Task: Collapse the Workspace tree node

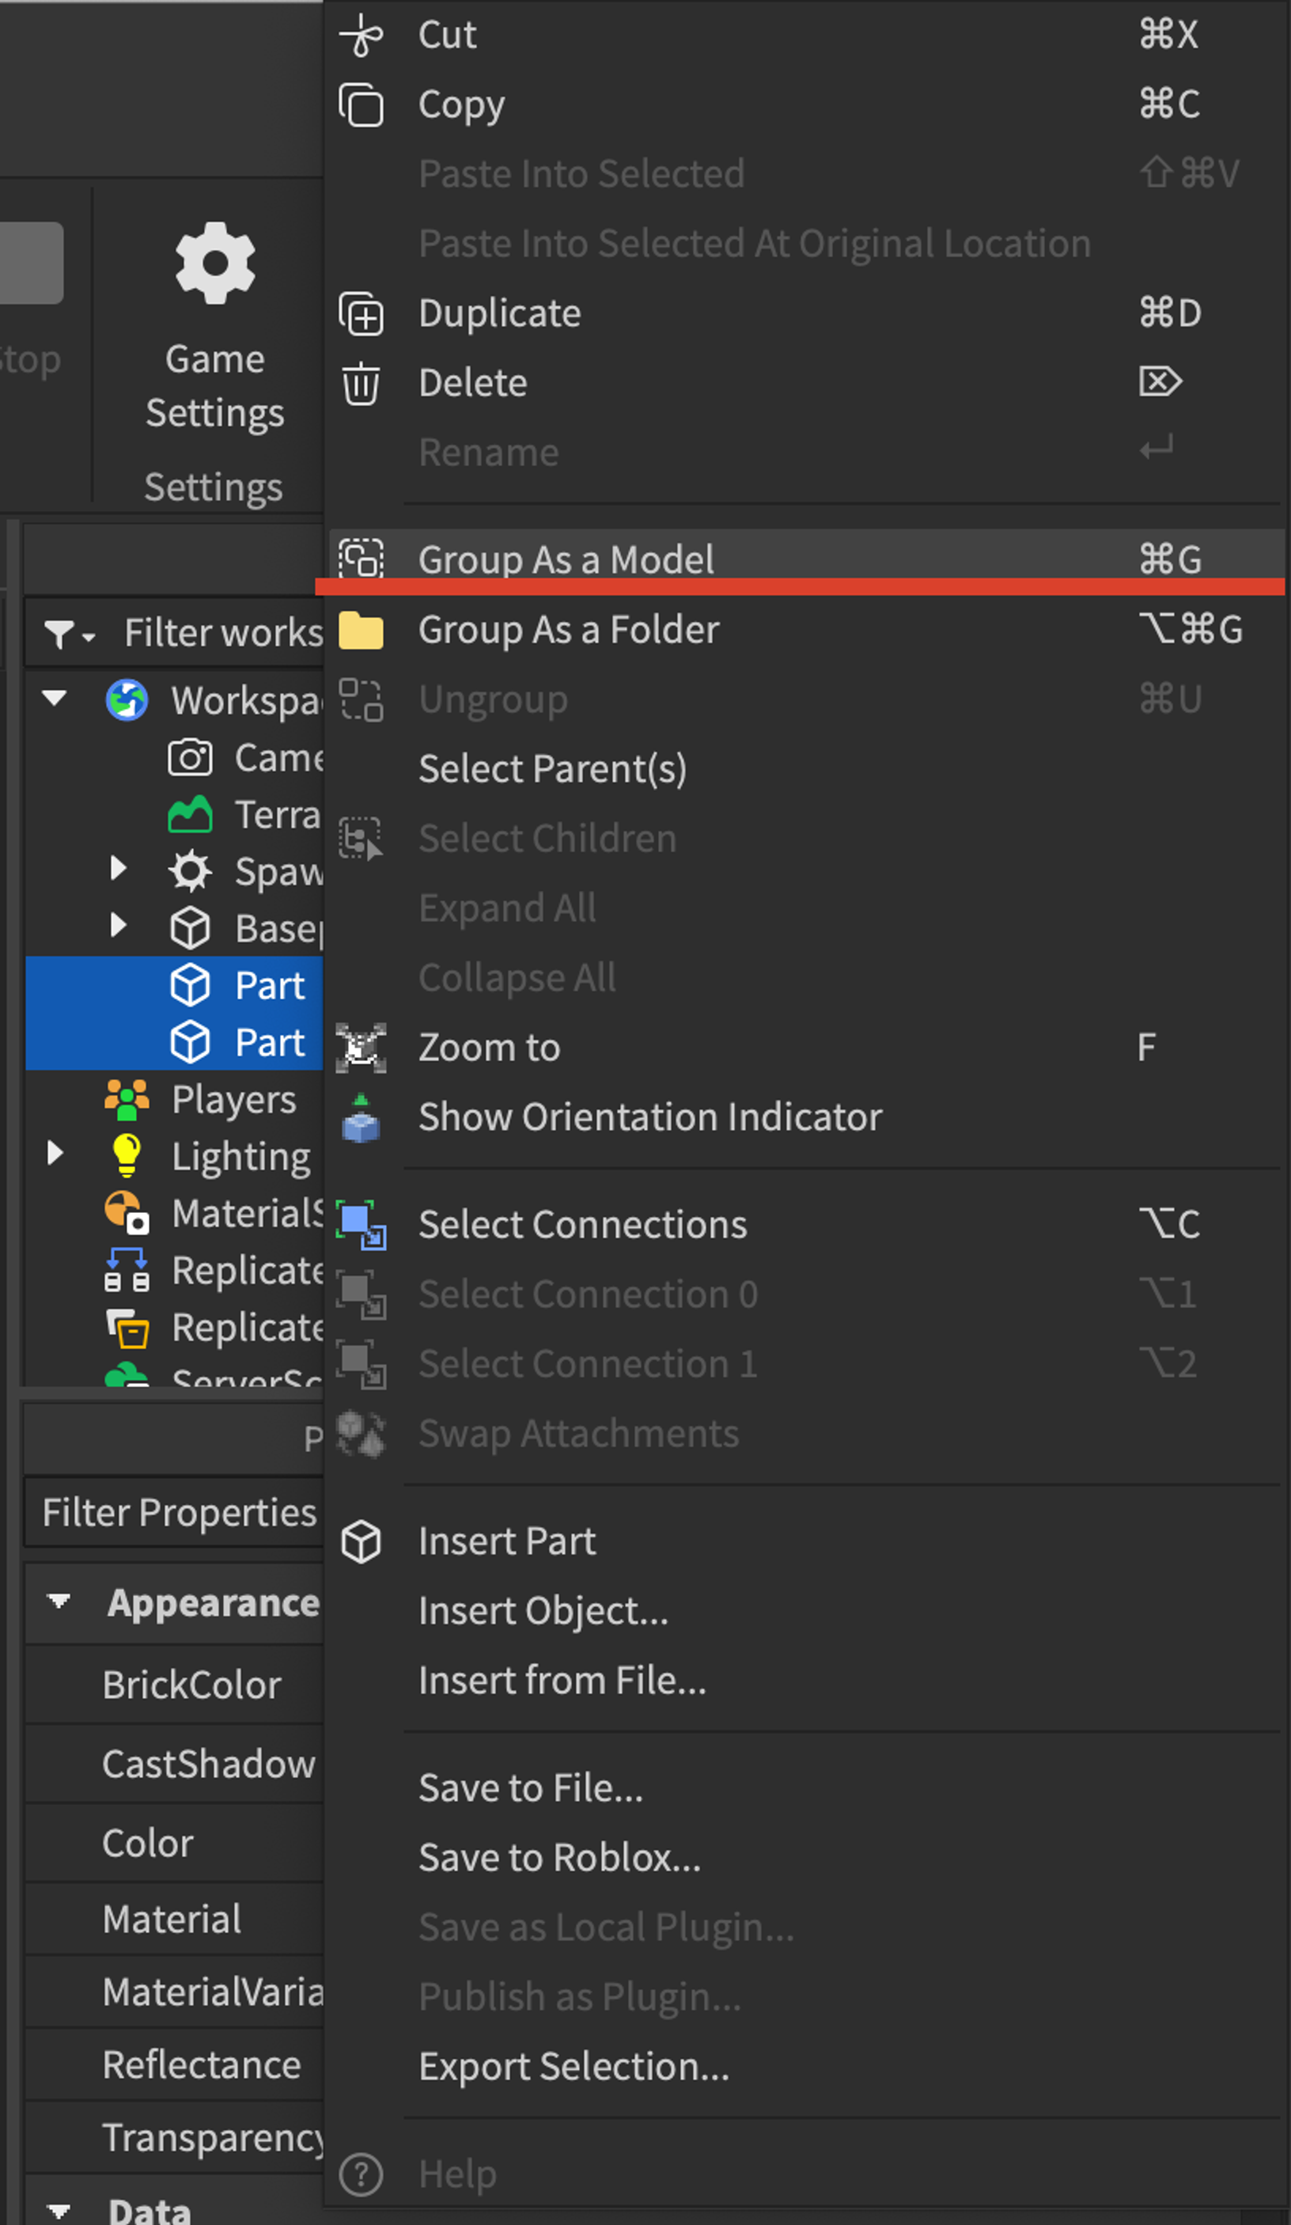Action: 55,699
